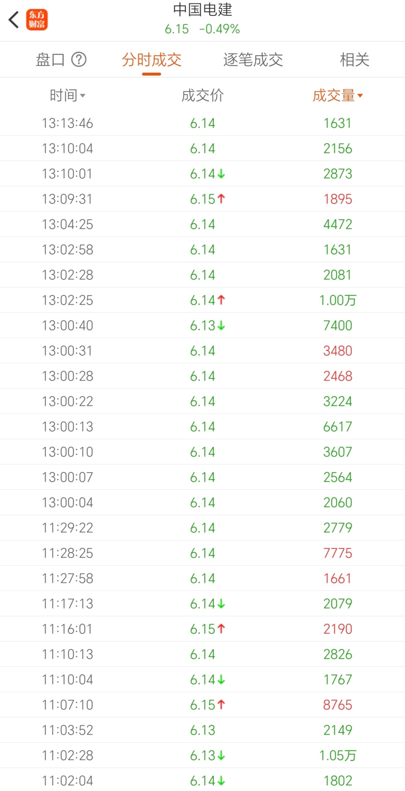Tap the 6.15 -0.49% price summary
This screenshot has height=791, width=405.
(202, 29)
